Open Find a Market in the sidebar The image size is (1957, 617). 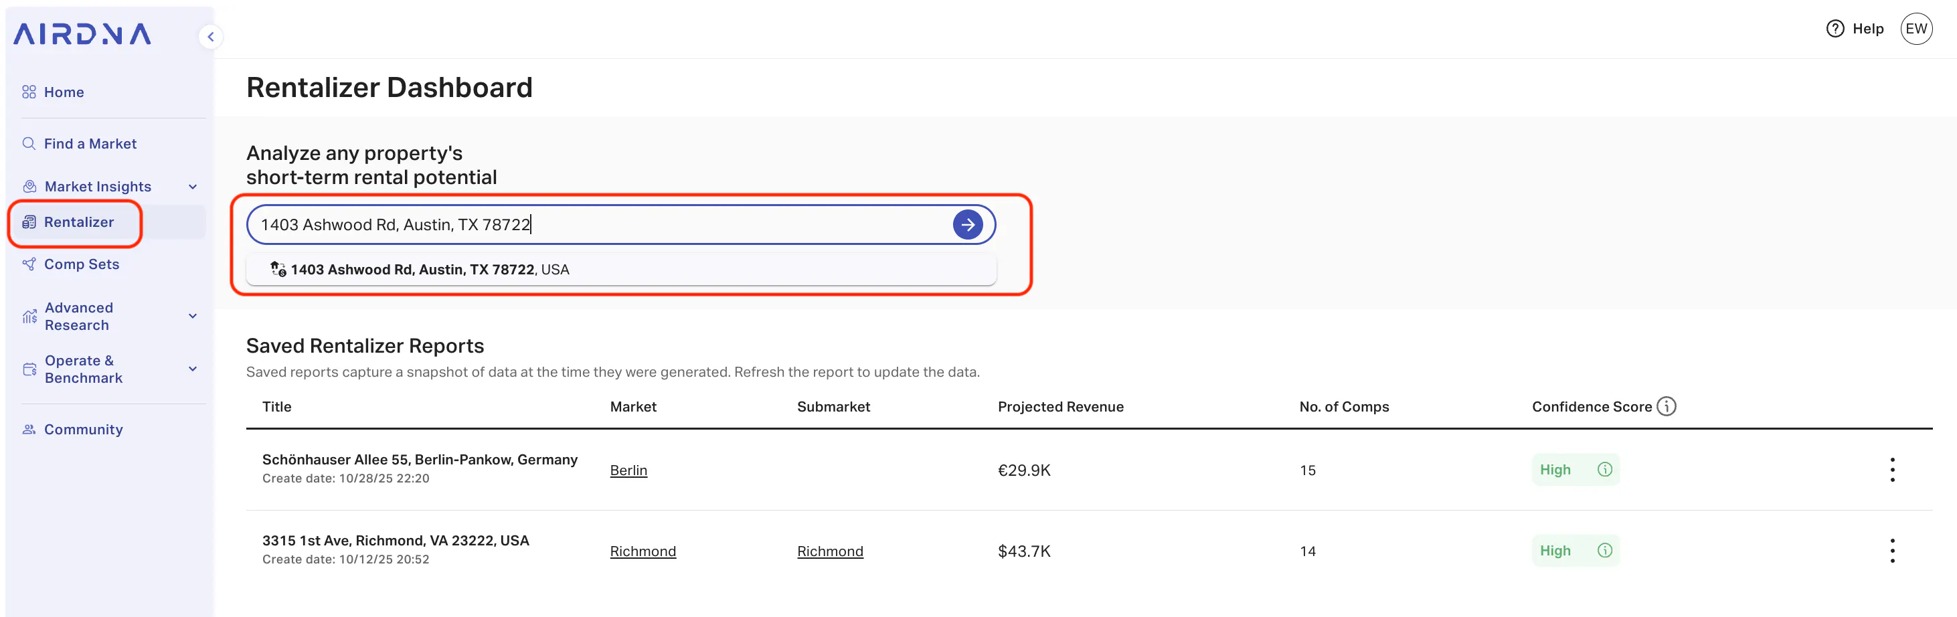click(x=90, y=144)
